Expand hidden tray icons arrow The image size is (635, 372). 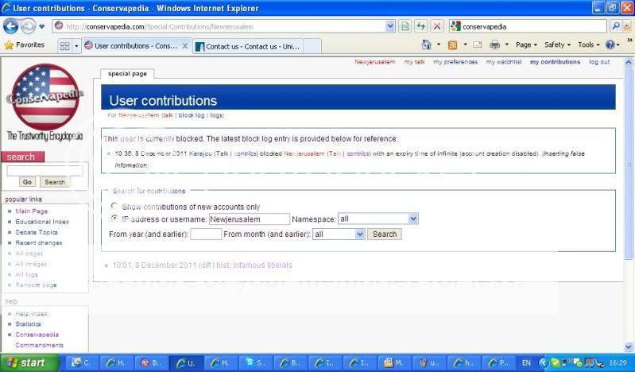click(x=544, y=362)
